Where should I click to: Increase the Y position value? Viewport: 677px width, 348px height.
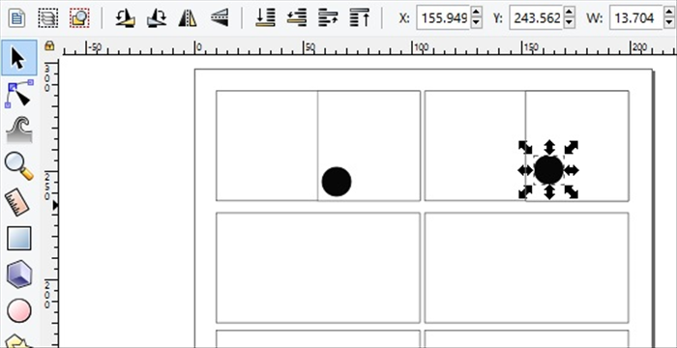point(570,13)
